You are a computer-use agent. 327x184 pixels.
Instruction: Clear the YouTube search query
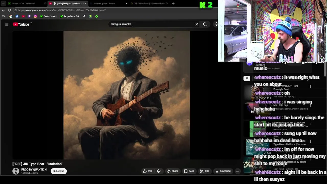tap(197, 24)
